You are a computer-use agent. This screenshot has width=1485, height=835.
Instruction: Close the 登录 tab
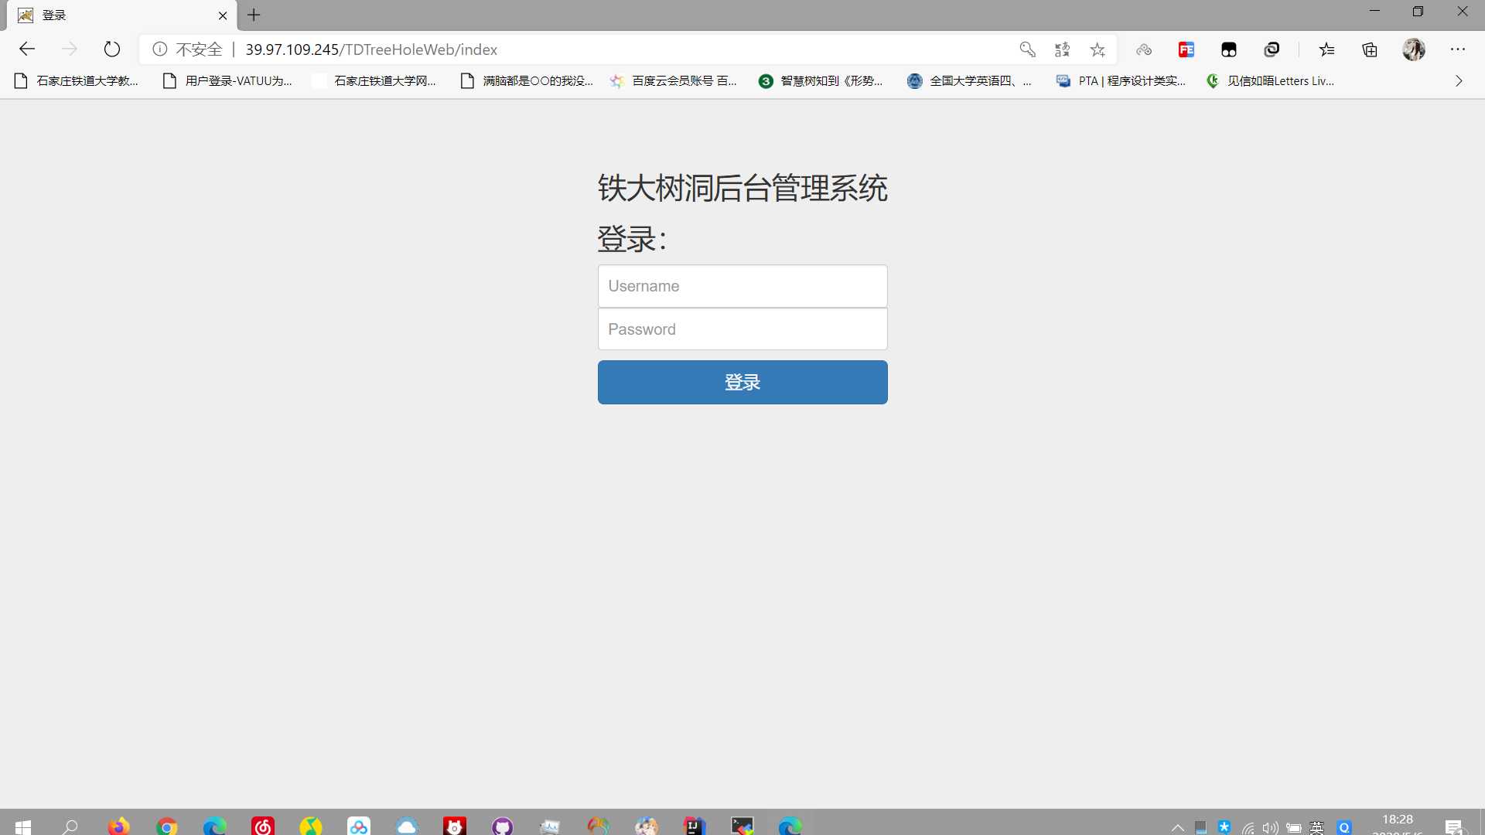223,15
